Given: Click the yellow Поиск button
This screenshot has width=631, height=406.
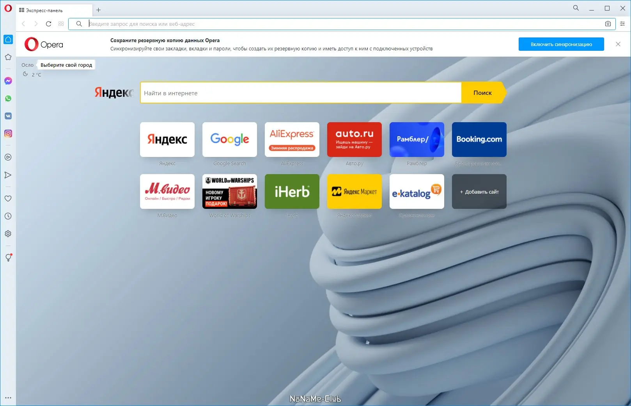Looking at the screenshot, I should 483,93.
